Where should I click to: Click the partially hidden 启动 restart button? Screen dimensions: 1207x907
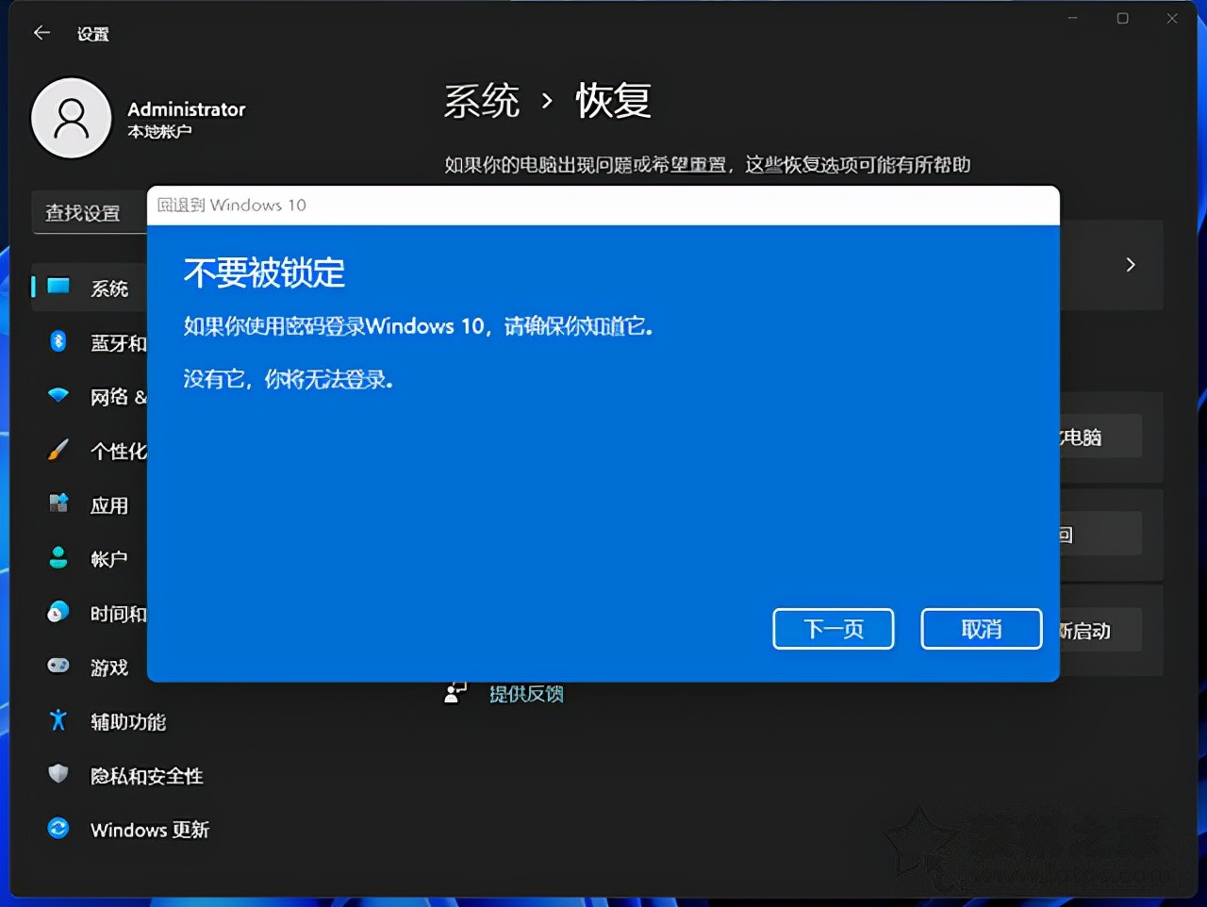pos(1100,631)
